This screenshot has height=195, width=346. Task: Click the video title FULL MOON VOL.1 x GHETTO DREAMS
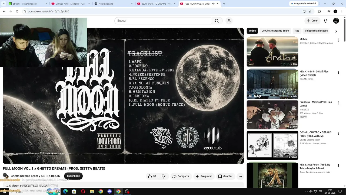point(54,168)
